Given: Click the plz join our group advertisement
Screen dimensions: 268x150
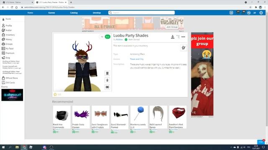Looking at the screenshot, I should point(202,74).
